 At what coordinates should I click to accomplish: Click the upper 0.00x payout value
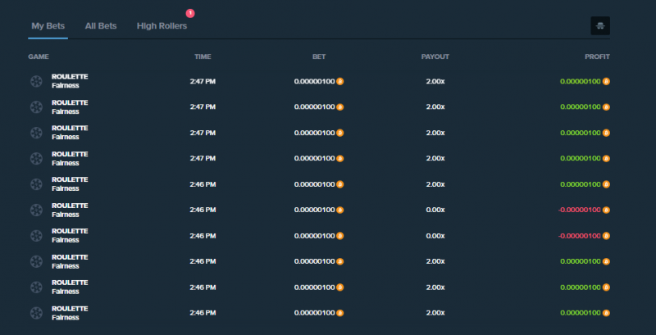click(435, 210)
